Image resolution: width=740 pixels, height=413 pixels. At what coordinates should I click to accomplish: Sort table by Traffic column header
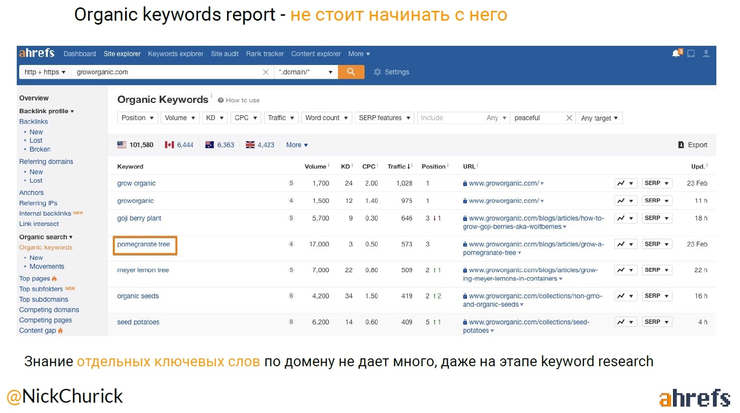point(399,166)
